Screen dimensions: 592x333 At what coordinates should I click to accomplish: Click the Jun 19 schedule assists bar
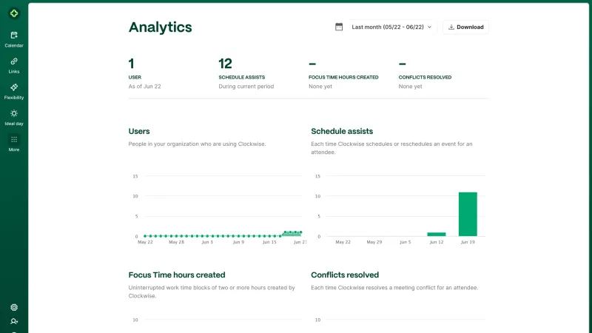[468, 214]
